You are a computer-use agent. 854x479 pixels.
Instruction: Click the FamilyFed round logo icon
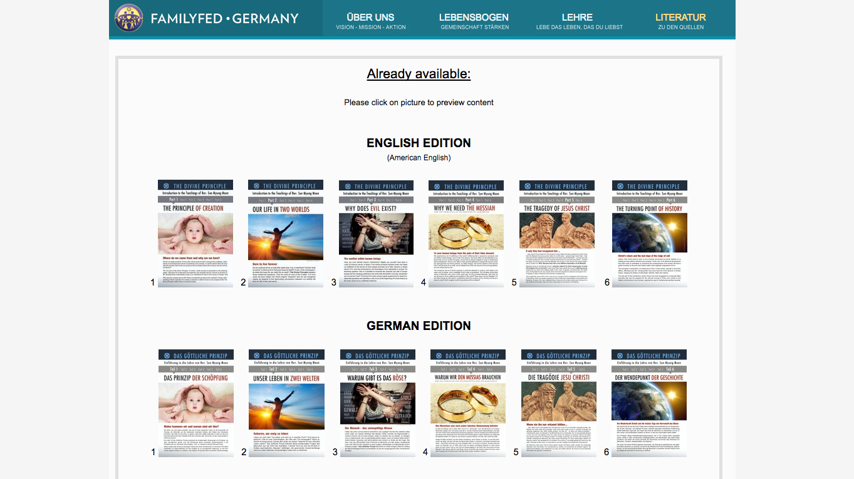coord(129,18)
